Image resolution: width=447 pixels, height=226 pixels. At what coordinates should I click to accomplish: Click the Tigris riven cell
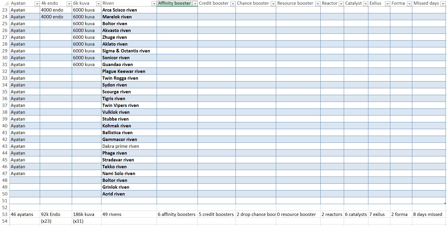click(129, 98)
